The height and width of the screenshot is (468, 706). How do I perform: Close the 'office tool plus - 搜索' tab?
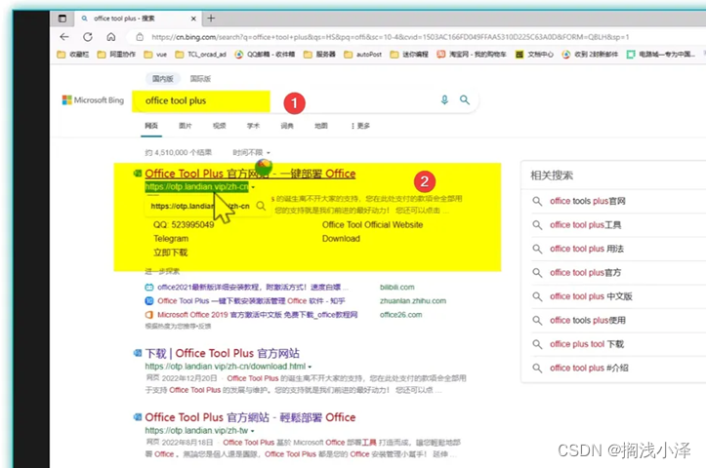coord(193,19)
